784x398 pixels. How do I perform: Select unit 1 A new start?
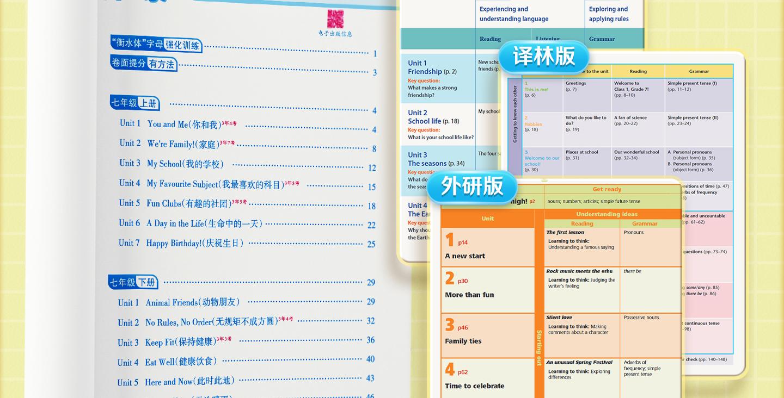[488, 247]
